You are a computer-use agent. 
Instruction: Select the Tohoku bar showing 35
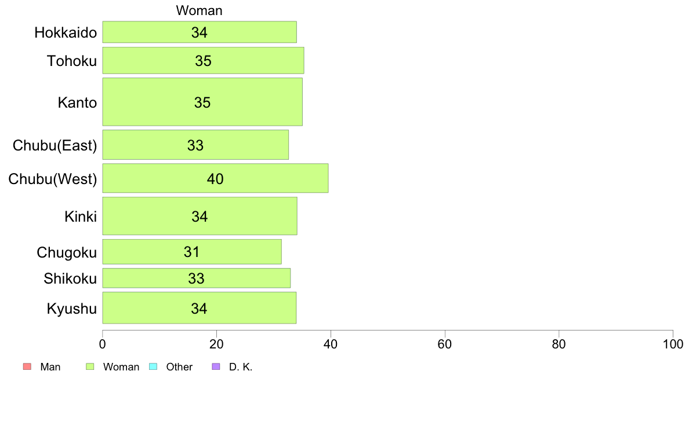pyautogui.click(x=204, y=61)
